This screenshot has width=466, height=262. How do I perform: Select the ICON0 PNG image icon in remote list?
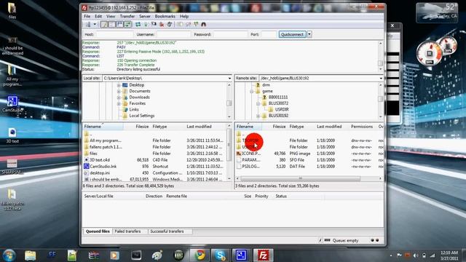239,154
